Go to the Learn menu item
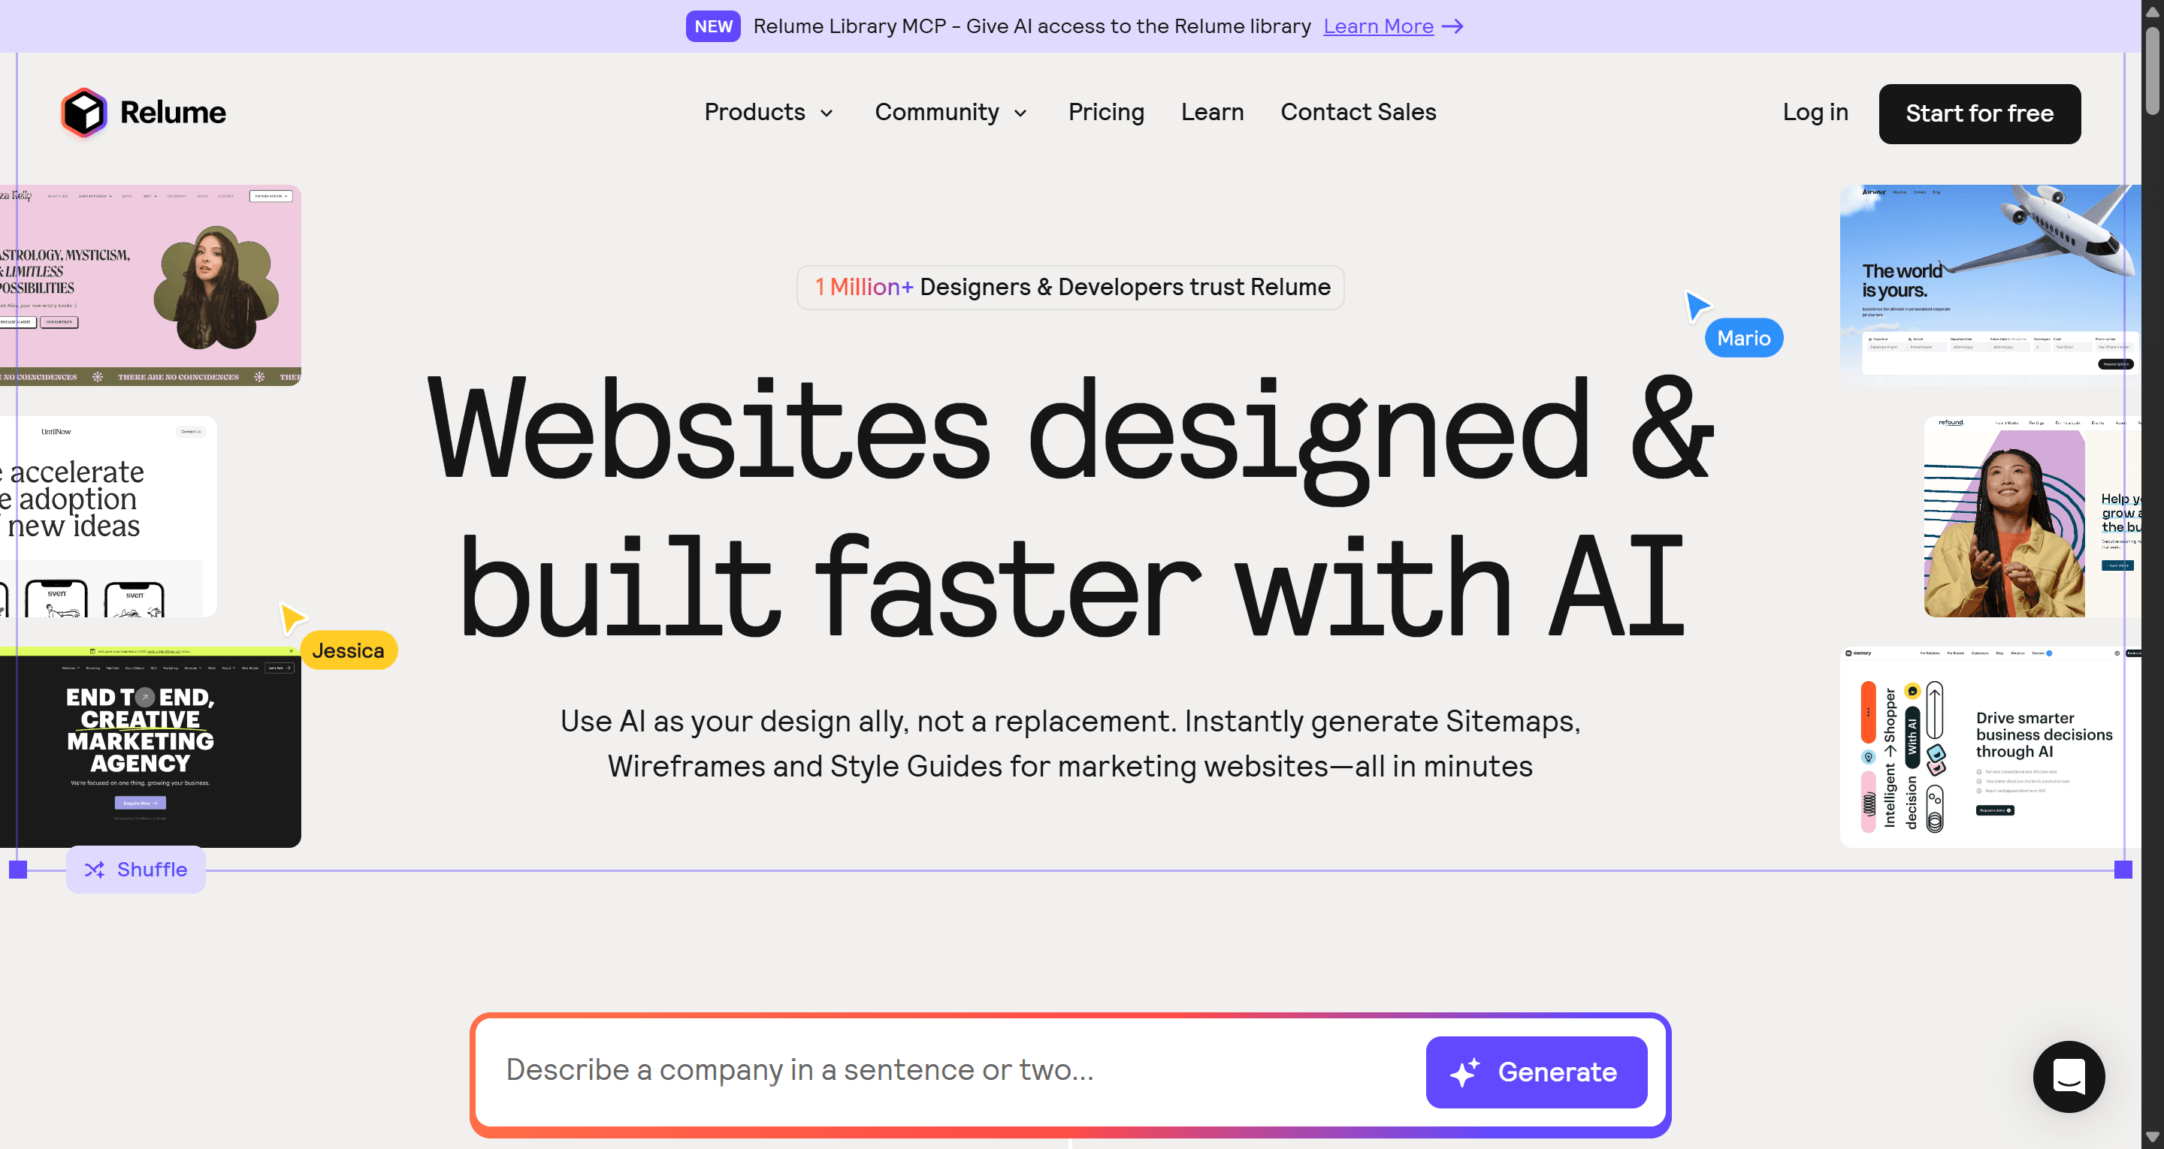2164x1149 pixels. pyautogui.click(x=1212, y=113)
